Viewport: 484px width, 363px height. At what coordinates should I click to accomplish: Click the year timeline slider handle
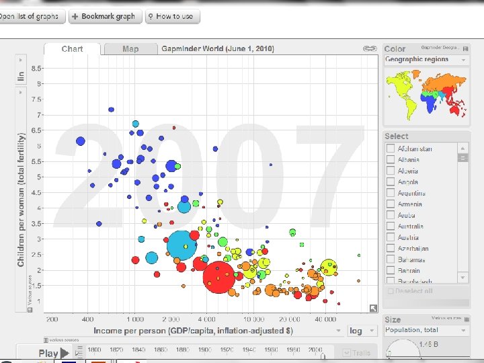pyautogui.click(x=323, y=356)
